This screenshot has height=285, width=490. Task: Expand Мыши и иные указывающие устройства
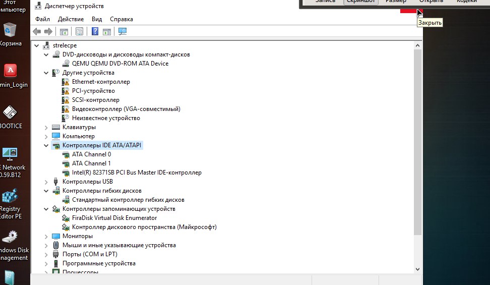pos(46,245)
